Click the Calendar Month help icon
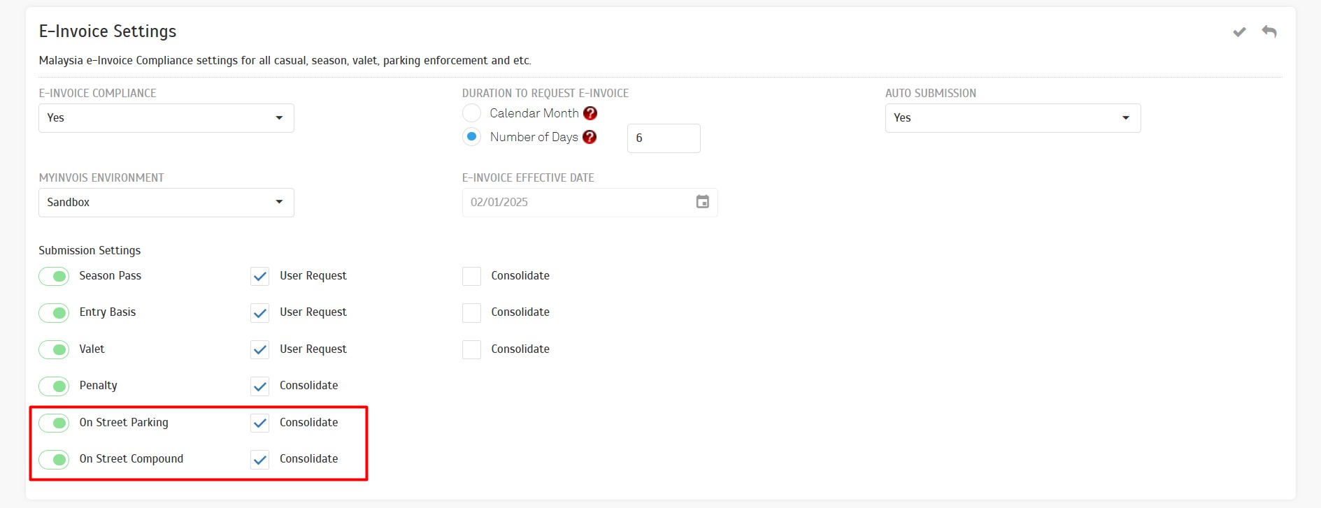 pos(590,113)
